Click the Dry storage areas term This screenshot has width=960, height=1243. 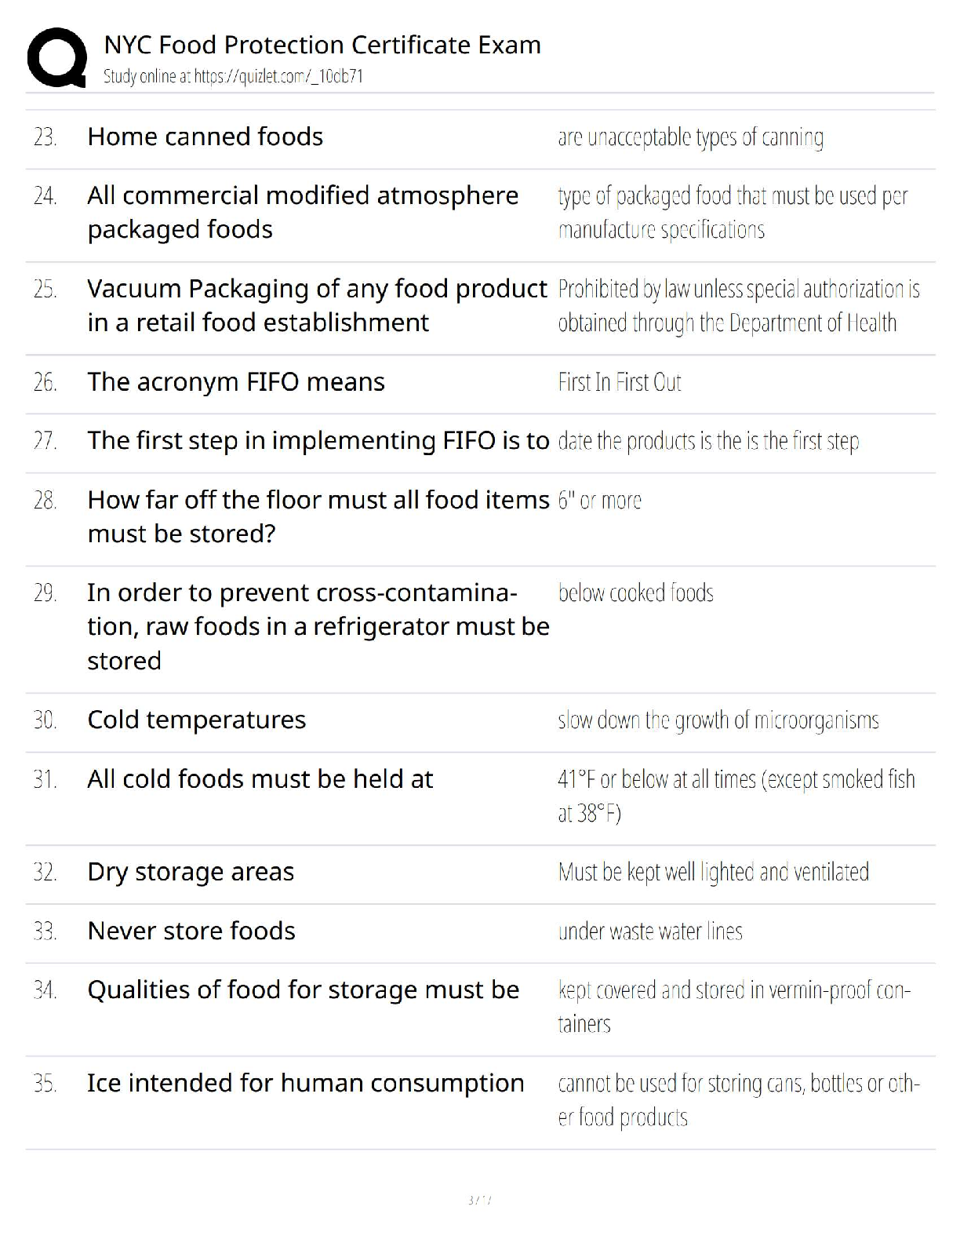pos(191,872)
